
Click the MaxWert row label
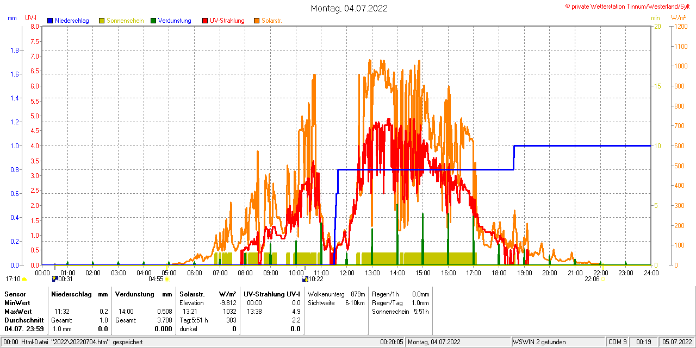(18, 312)
